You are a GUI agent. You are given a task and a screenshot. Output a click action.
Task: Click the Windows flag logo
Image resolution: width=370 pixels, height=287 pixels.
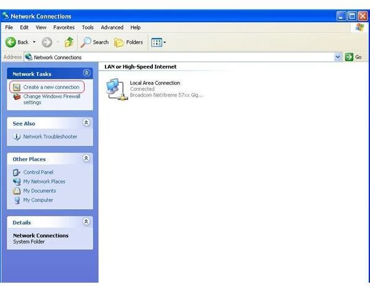[x=360, y=27]
